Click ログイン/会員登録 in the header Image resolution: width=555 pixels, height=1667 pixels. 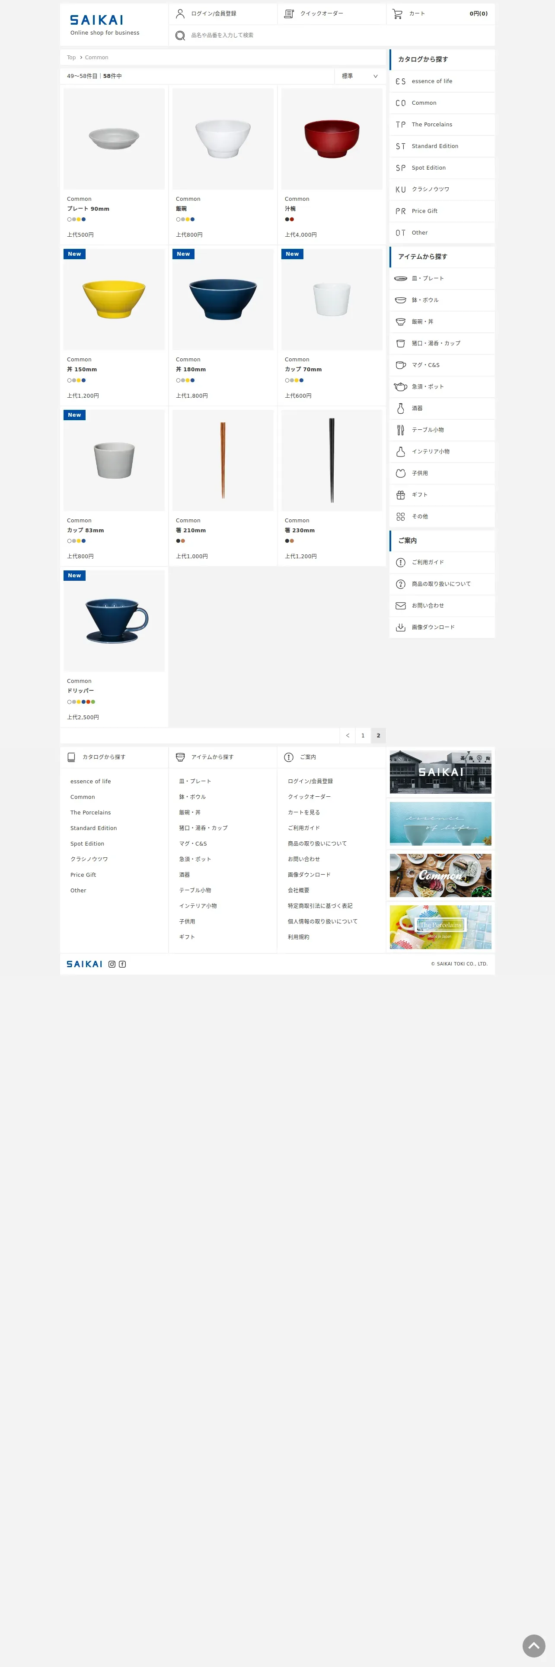[x=214, y=13]
